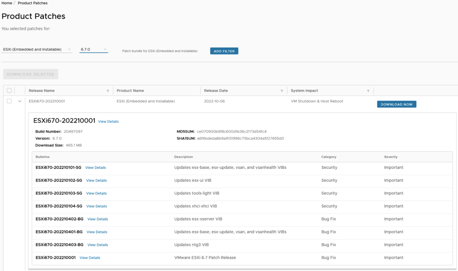Click DOWNLOAD NOW for ESXi670-202210001
This screenshot has width=458, height=271.
tap(396, 104)
